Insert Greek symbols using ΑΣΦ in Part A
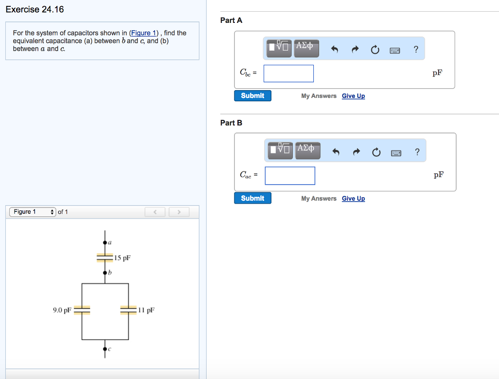Image resolution: width=499 pixels, height=379 pixels. 307,48
